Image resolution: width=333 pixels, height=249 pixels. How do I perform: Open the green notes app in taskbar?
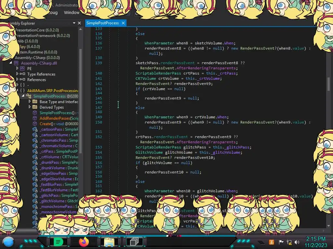click(58, 242)
